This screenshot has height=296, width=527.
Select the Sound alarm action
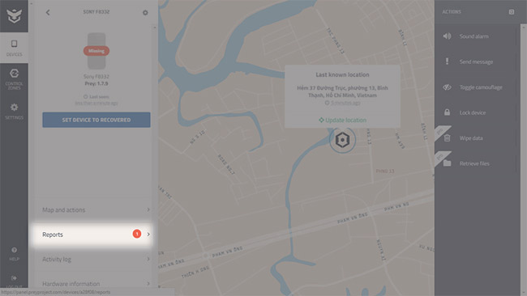point(475,36)
